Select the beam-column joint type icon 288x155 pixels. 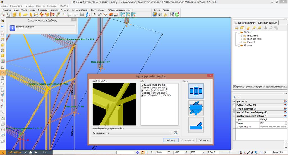click(196, 91)
